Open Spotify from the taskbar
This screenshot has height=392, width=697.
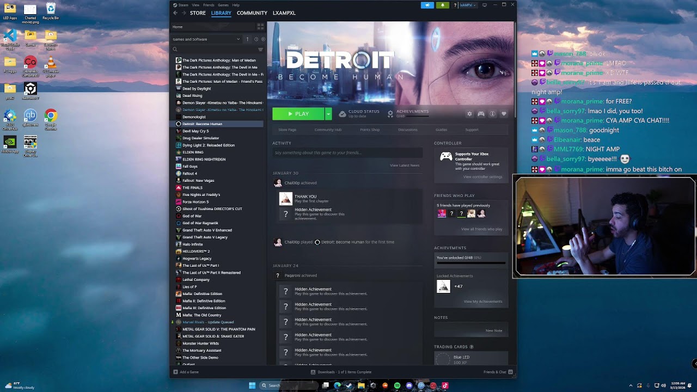[397, 385]
